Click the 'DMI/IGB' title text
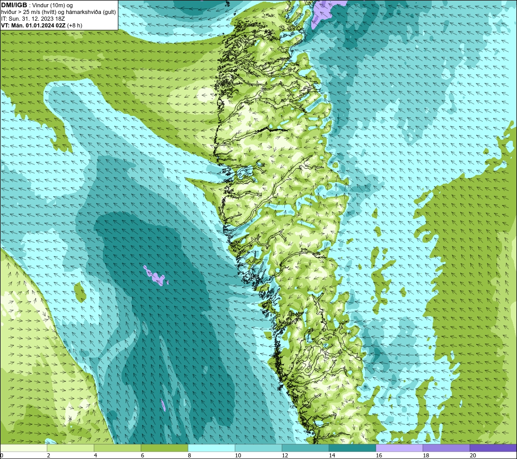Image resolution: width=517 pixels, height=459 pixels. pos(14,5)
